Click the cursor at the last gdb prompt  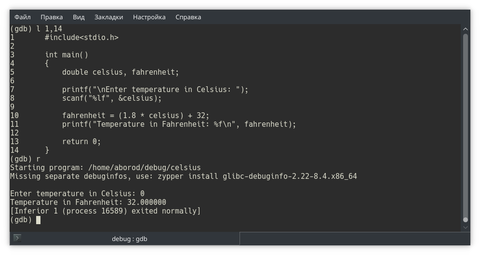pyautogui.click(x=38, y=220)
